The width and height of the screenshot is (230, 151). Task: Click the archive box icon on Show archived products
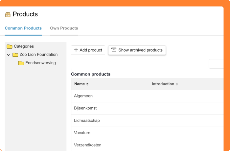click(x=114, y=50)
